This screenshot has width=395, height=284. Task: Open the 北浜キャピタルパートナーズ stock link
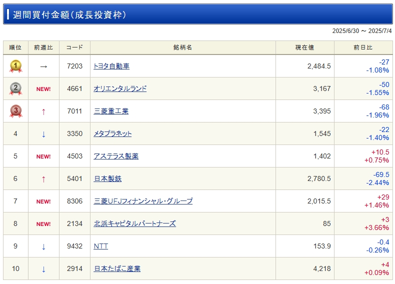click(x=135, y=223)
